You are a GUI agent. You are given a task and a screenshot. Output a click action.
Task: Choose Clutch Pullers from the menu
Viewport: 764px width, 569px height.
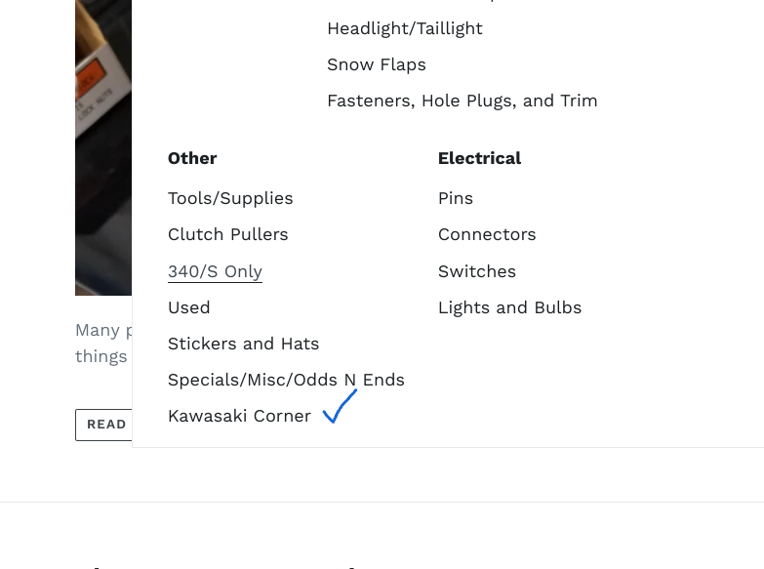click(x=227, y=234)
